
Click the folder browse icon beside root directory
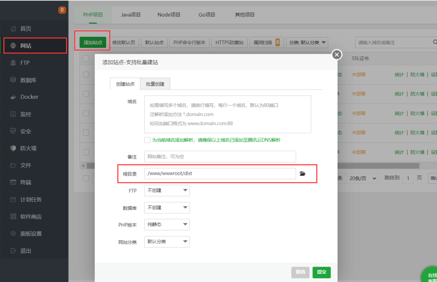(303, 174)
